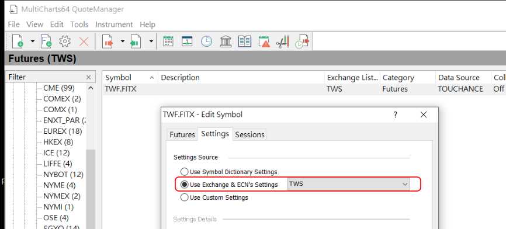506x229 pixels.
Task: Click the Futures category cell
Action: click(395, 89)
